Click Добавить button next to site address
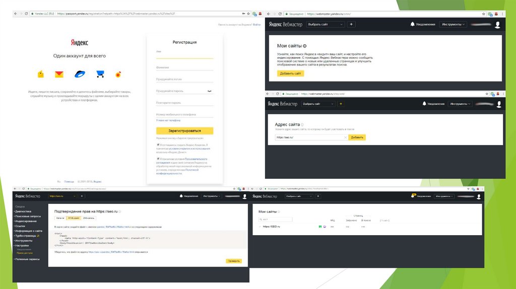The image size is (516, 289). [x=357, y=137]
